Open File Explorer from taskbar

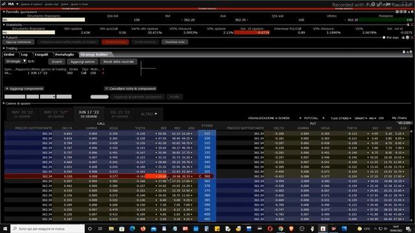pos(111,228)
